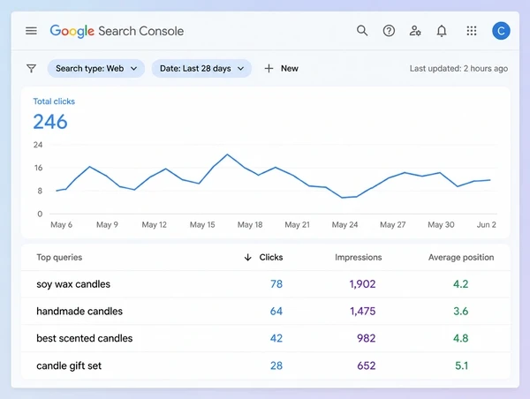Open the handmade candles query
This screenshot has width=530, height=399.
(x=79, y=311)
